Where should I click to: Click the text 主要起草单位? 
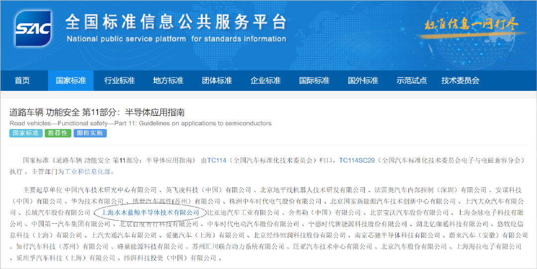[42, 190]
